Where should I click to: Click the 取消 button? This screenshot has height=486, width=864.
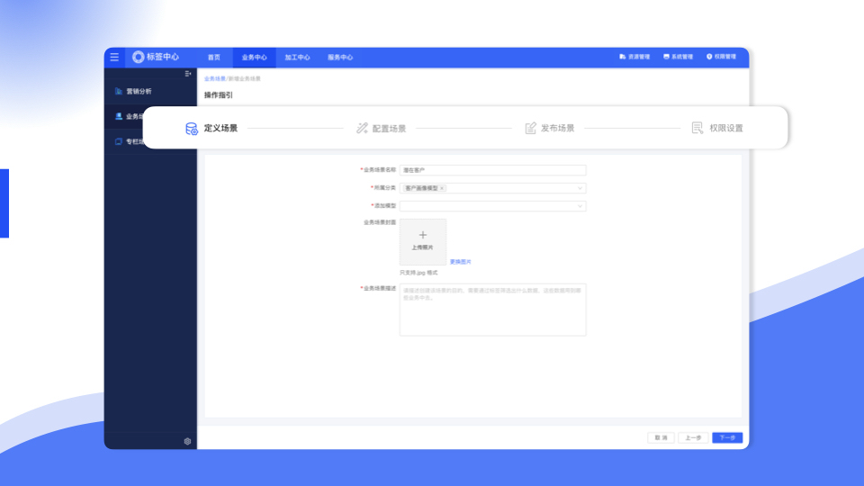coord(661,437)
